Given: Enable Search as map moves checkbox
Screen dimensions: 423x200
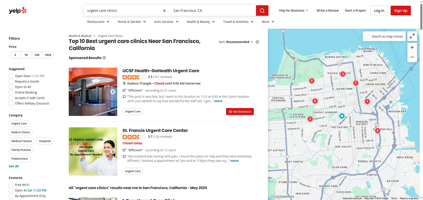Looking at the screenshot, I should click(x=368, y=37).
